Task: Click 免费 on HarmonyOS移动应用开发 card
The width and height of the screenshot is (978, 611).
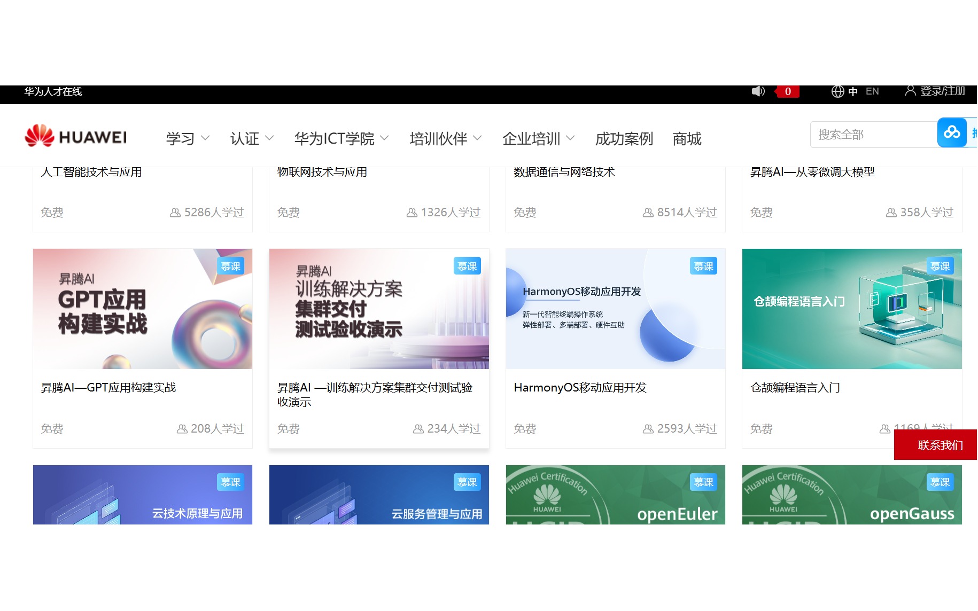Action: tap(525, 429)
